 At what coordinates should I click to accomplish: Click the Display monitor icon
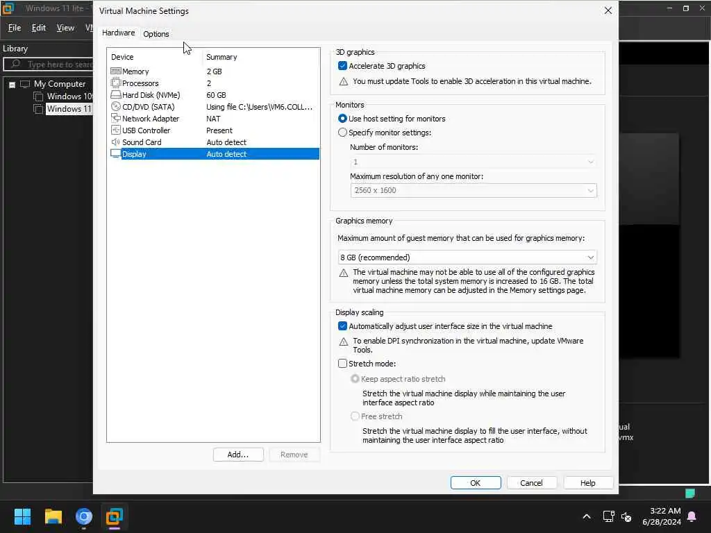[x=116, y=153]
